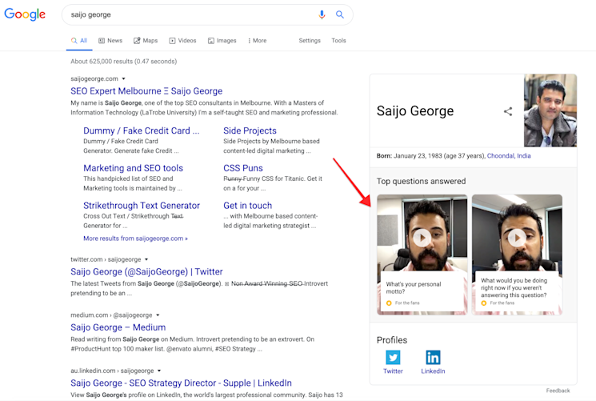Screen dimensions: 596x401
Task: Open the 'Strikethrough Text Generator' sitelink
Action: pos(142,206)
